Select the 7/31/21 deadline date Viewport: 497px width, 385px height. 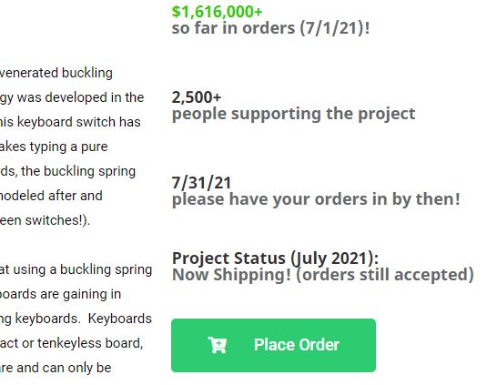[201, 183]
